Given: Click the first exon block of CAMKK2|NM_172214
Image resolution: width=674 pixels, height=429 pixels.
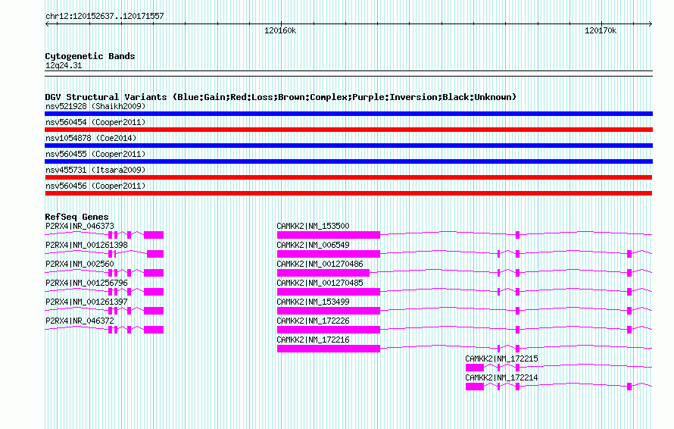Looking at the screenshot, I should tap(475, 387).
